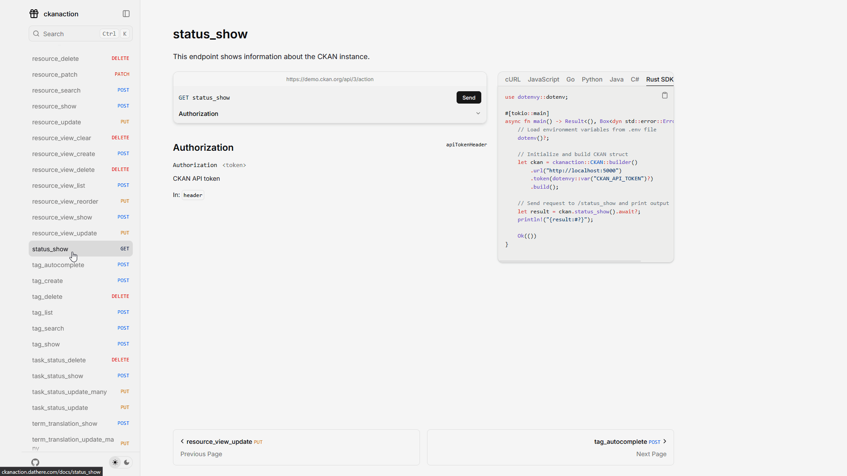Focus the Search input field
Image resolution: width=847 pixels, height=476 pixels.
tap(71, 34)
